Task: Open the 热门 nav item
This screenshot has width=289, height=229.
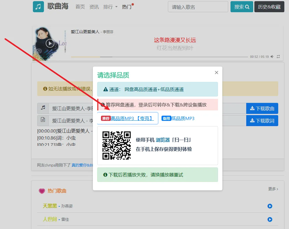Action: coord(127,7)
